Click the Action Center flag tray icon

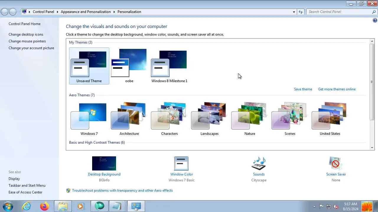point(322,206)
